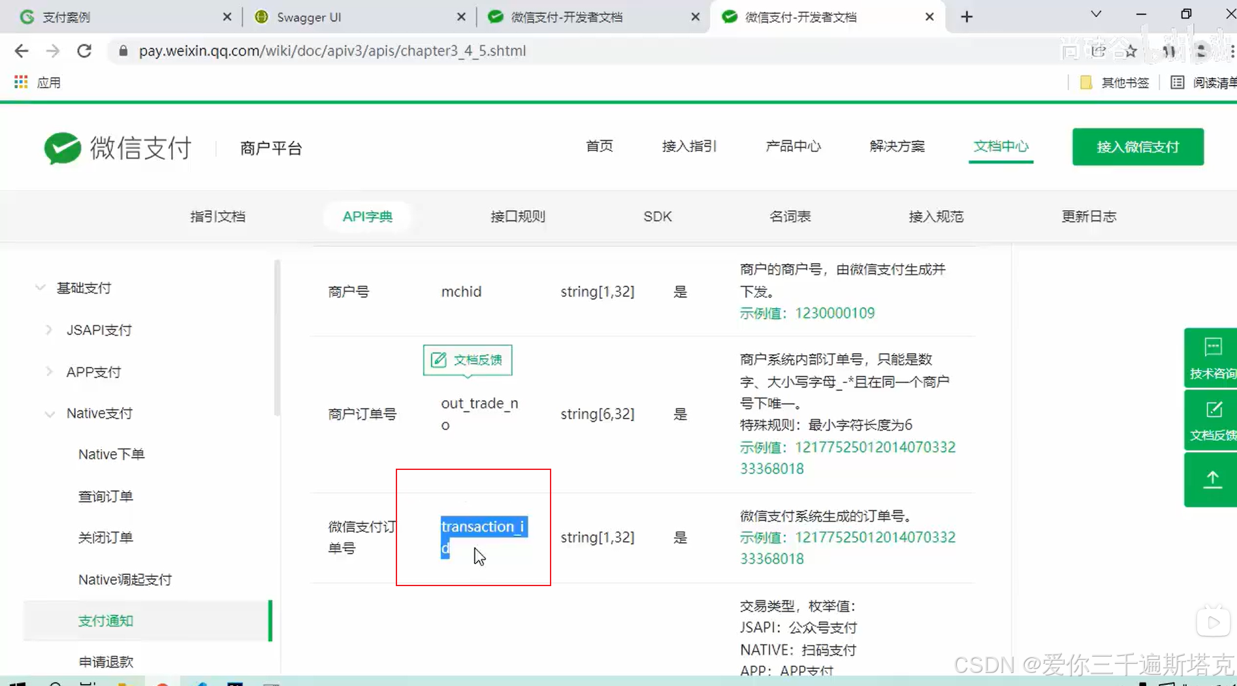
Task: Open the tab search dropdown arrow
Action: (x=1096, y=14)
